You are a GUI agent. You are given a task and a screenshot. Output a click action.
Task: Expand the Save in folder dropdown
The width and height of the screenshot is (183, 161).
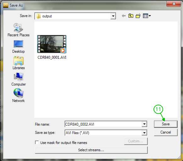tap(113, 16)
